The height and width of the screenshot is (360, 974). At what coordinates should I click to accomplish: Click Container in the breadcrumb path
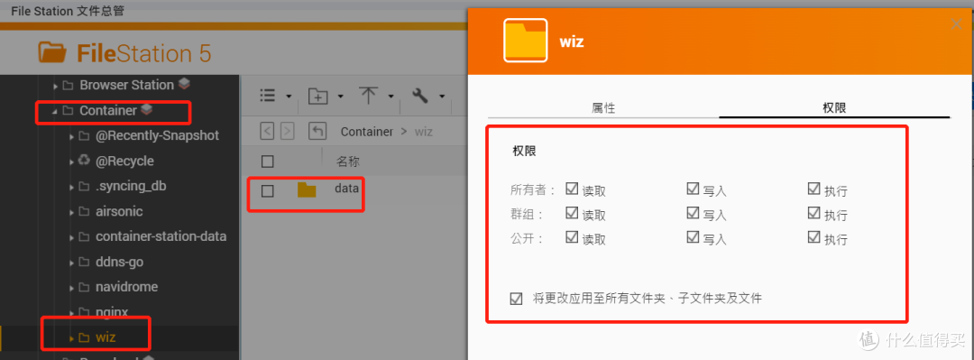[x=366, y=132]
